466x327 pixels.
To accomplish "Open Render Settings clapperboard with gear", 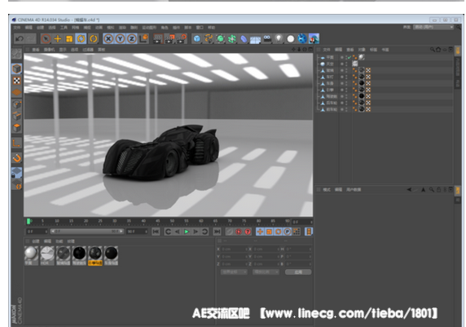I will (182, 39).
